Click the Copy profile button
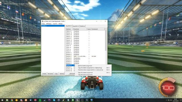Screen dimensions: 182x102 pos(56,74)
